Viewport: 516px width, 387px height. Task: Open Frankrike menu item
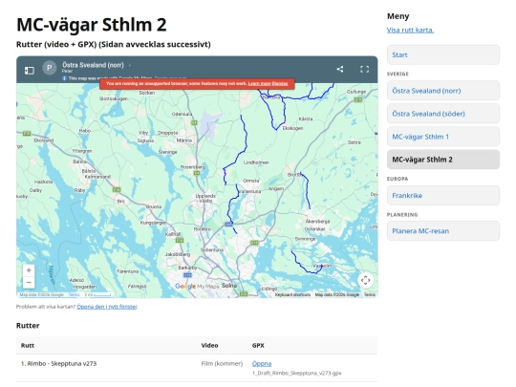(443, 196)
